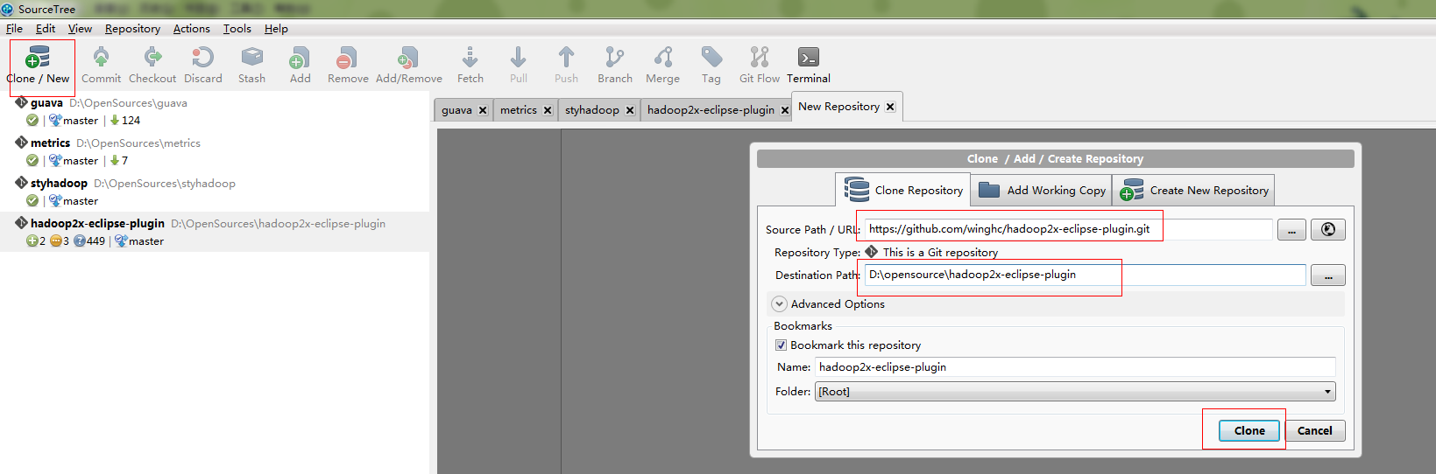The image size is (1436, 474).
Task: Select the hadoop2x-eclipse-plugin bookmark
Action: coord(215,232)
